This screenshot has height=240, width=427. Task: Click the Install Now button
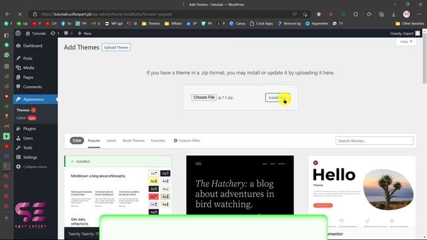pyautogui.click(x=278, y=97)
